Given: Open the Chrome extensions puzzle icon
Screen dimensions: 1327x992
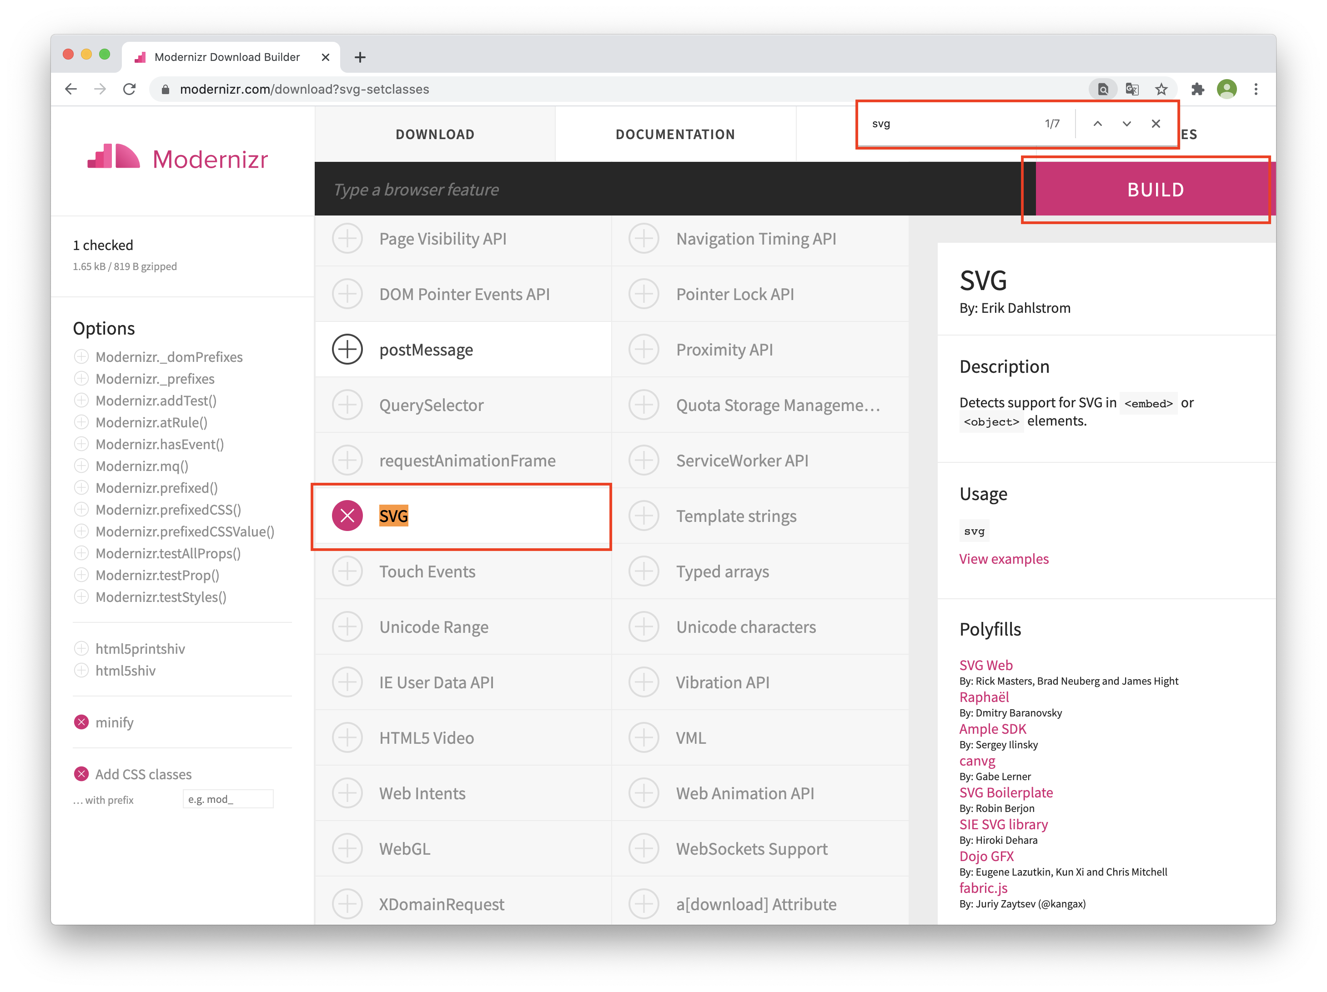Looking at the screenshot, I should pyautogui.click(x=1197, y=90).
